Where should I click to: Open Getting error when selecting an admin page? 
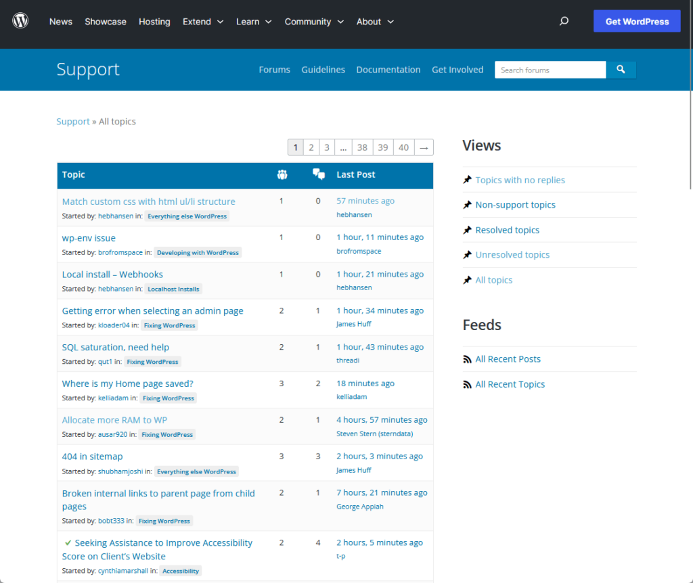[152, 311]
